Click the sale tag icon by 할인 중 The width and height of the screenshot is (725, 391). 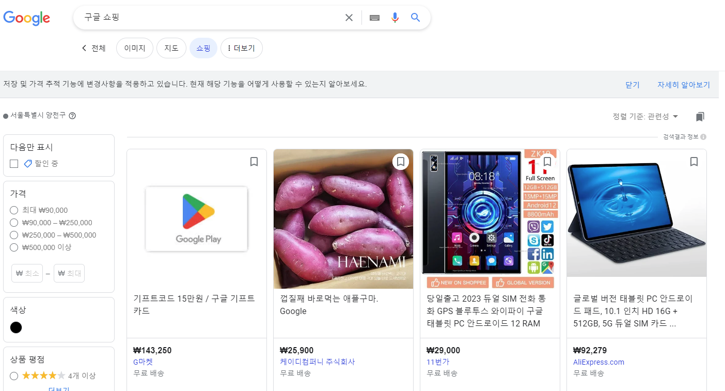(x=28, y=164)
